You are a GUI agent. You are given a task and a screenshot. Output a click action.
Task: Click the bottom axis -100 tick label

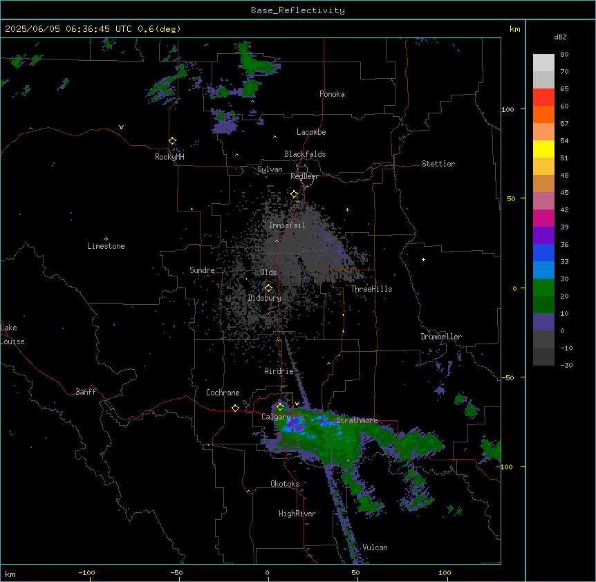point(86,572)
